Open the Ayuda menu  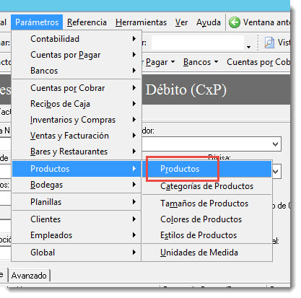pyautogui.click(x=209, y=22)
